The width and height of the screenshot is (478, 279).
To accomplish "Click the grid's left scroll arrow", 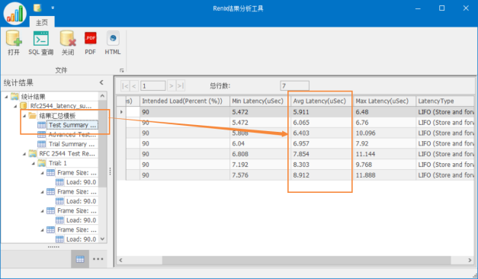I will point(120,260).
